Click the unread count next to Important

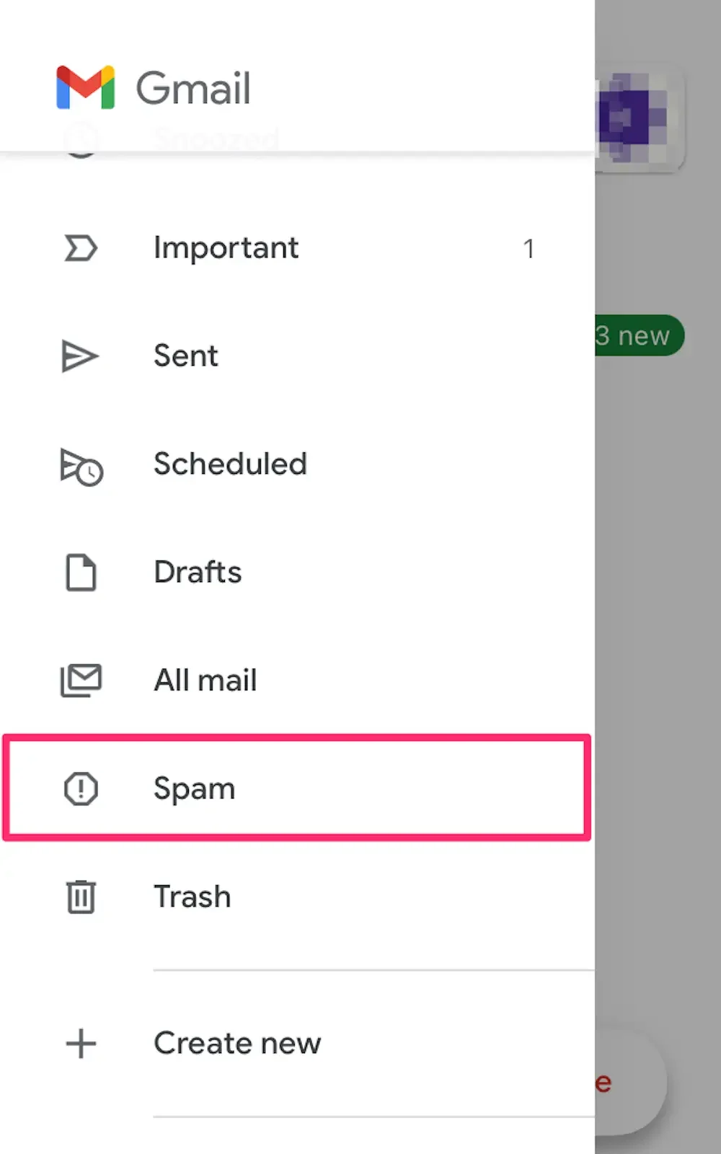point(528,249)
